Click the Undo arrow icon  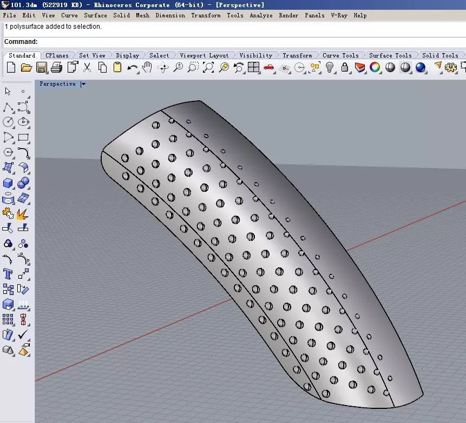132,68
